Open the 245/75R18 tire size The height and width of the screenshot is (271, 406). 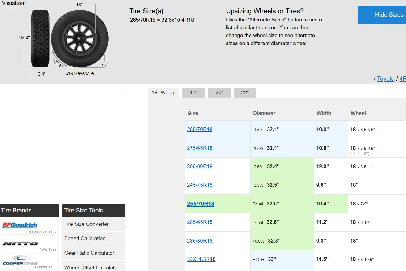[x=200, y=185]
